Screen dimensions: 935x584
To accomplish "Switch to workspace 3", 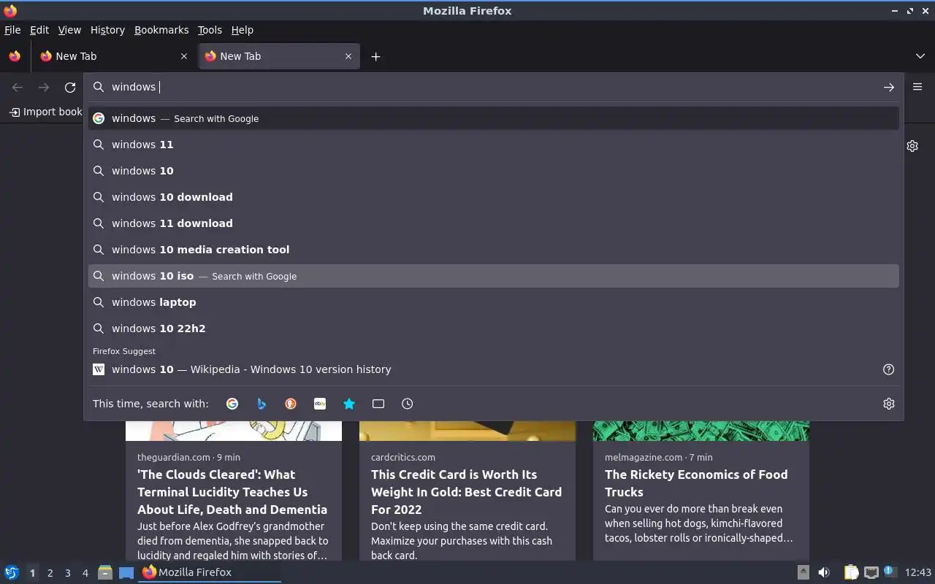I will tap(67, 573).
